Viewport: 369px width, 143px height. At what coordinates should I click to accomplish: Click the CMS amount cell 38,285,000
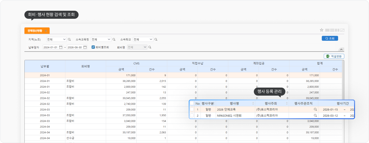pos(121,81)
